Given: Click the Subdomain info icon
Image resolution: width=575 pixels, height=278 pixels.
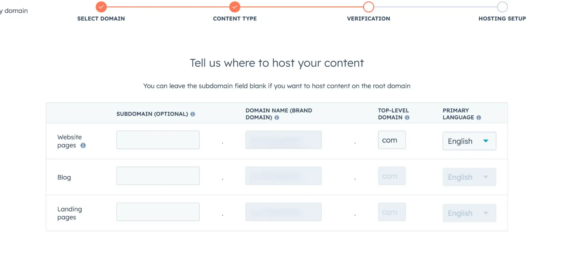Looking at the screenshot, I should (x=193, y=114).
